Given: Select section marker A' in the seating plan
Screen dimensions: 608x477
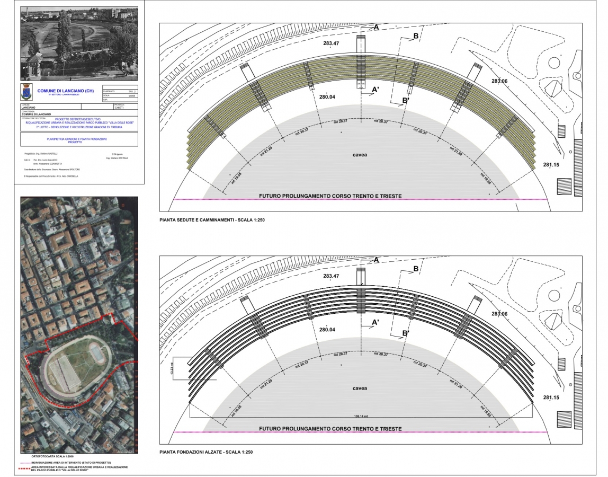Looking at the screenshot, I should tap(375, 90).
